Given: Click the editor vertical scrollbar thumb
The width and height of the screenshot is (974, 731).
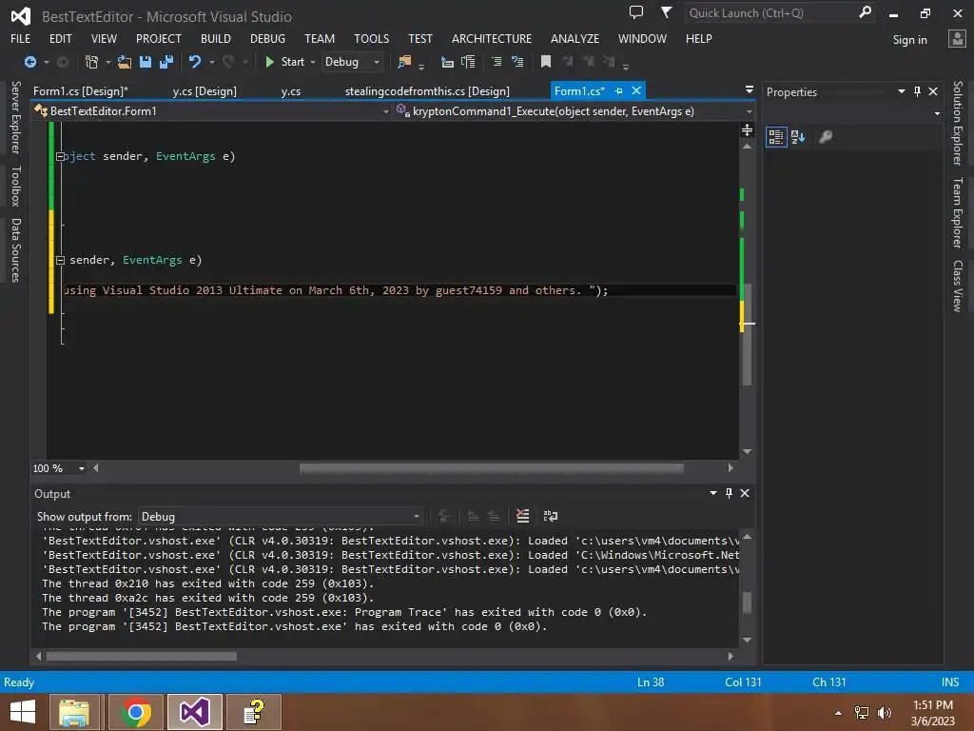Looking at the screenshot, I should [748, 334].
